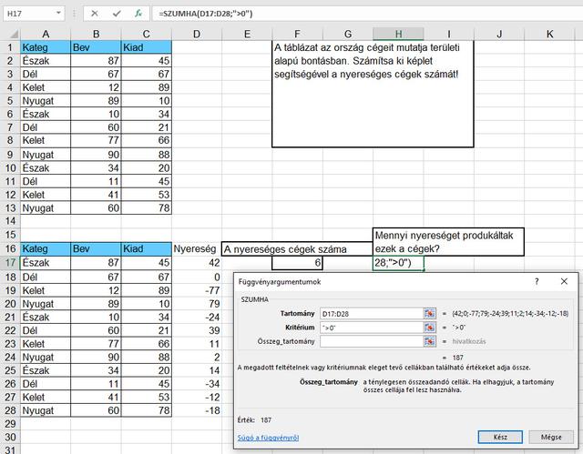
Task: Click cell D26 with value -34
Action: click(x=197, y=384)
